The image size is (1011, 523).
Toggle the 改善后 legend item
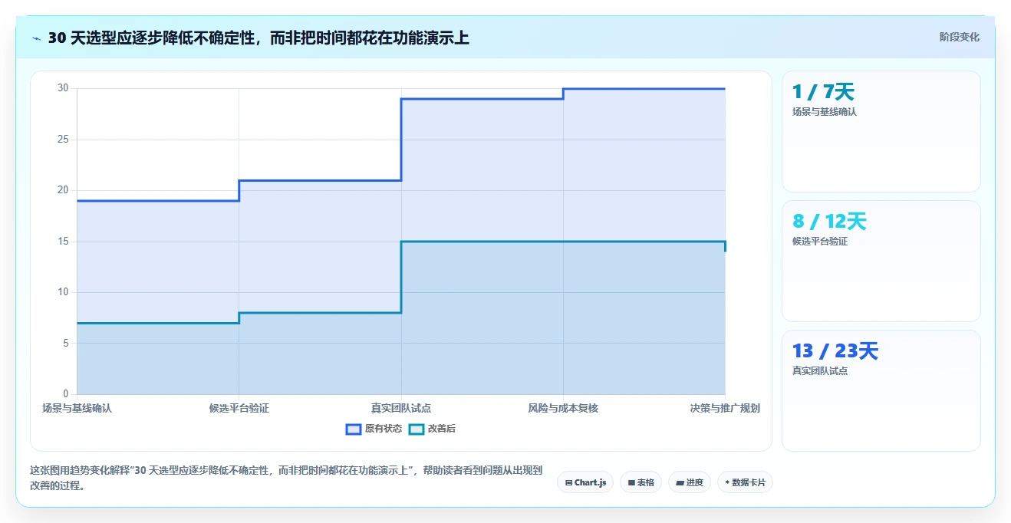coord(432,429)
